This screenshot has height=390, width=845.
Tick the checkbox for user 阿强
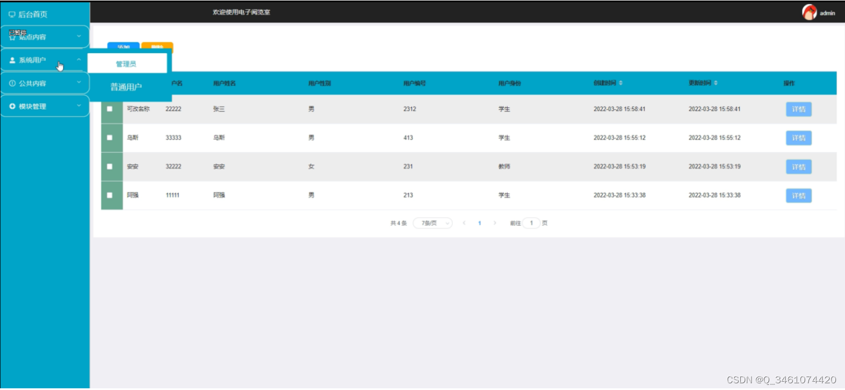[x=109, y=195]
